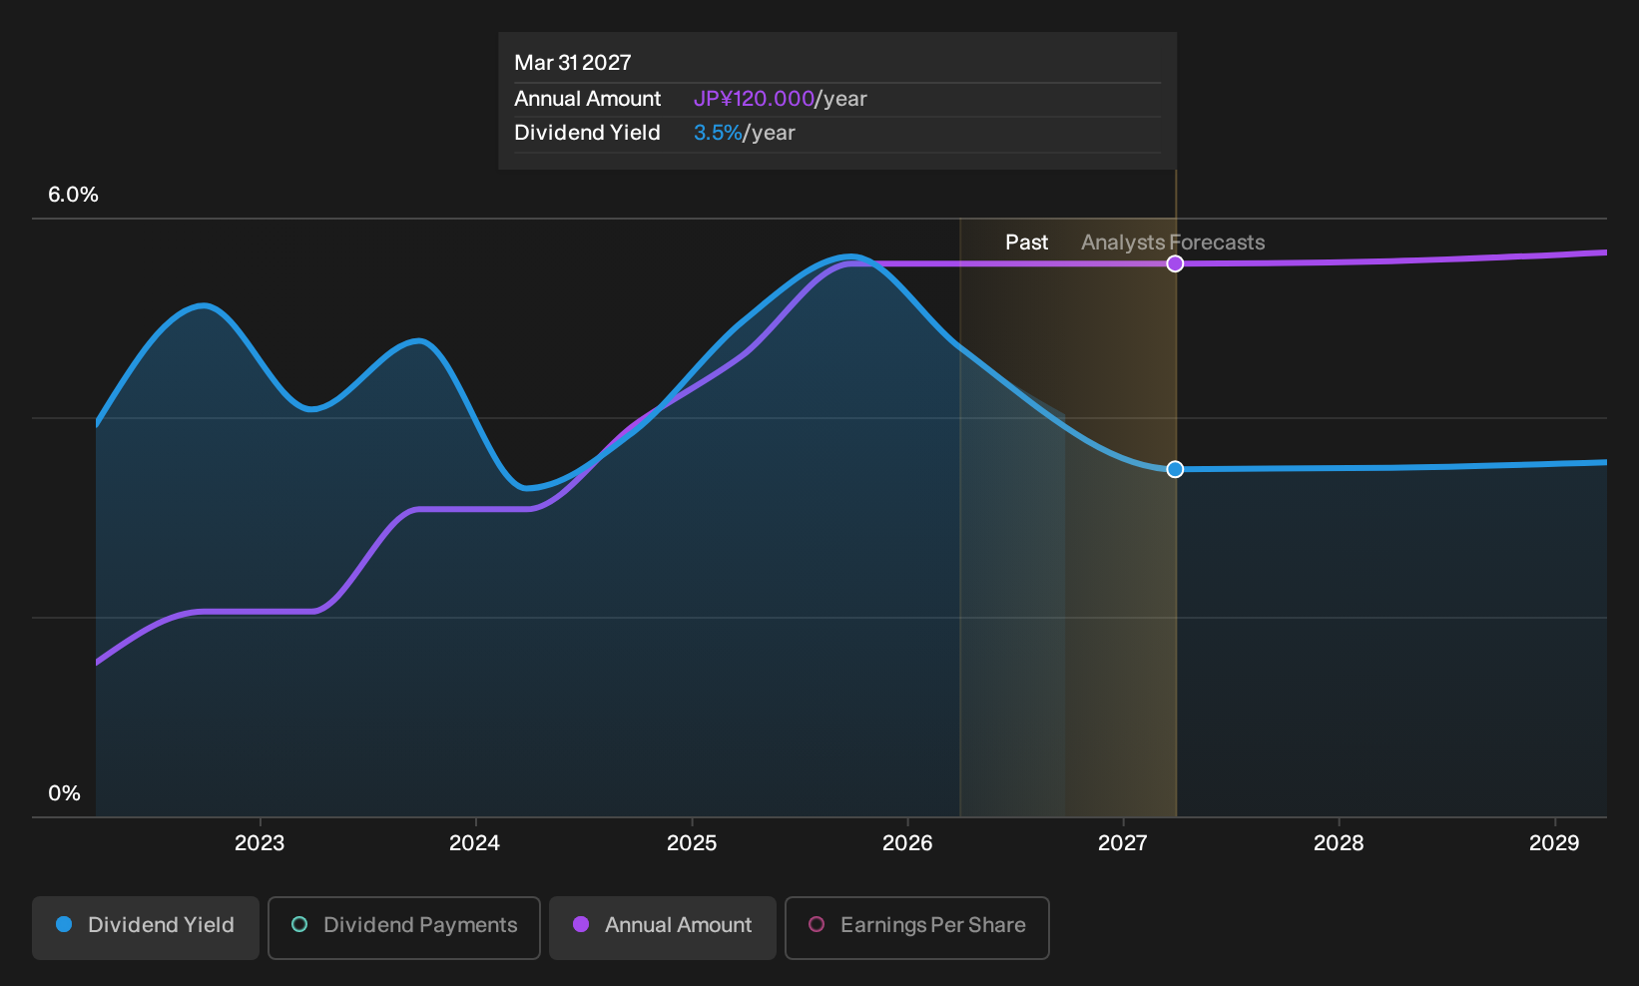Screen dimensions: 1639x986
Task: Click the Past region label
Action: pyautogui.click(x=1026, y=243)
